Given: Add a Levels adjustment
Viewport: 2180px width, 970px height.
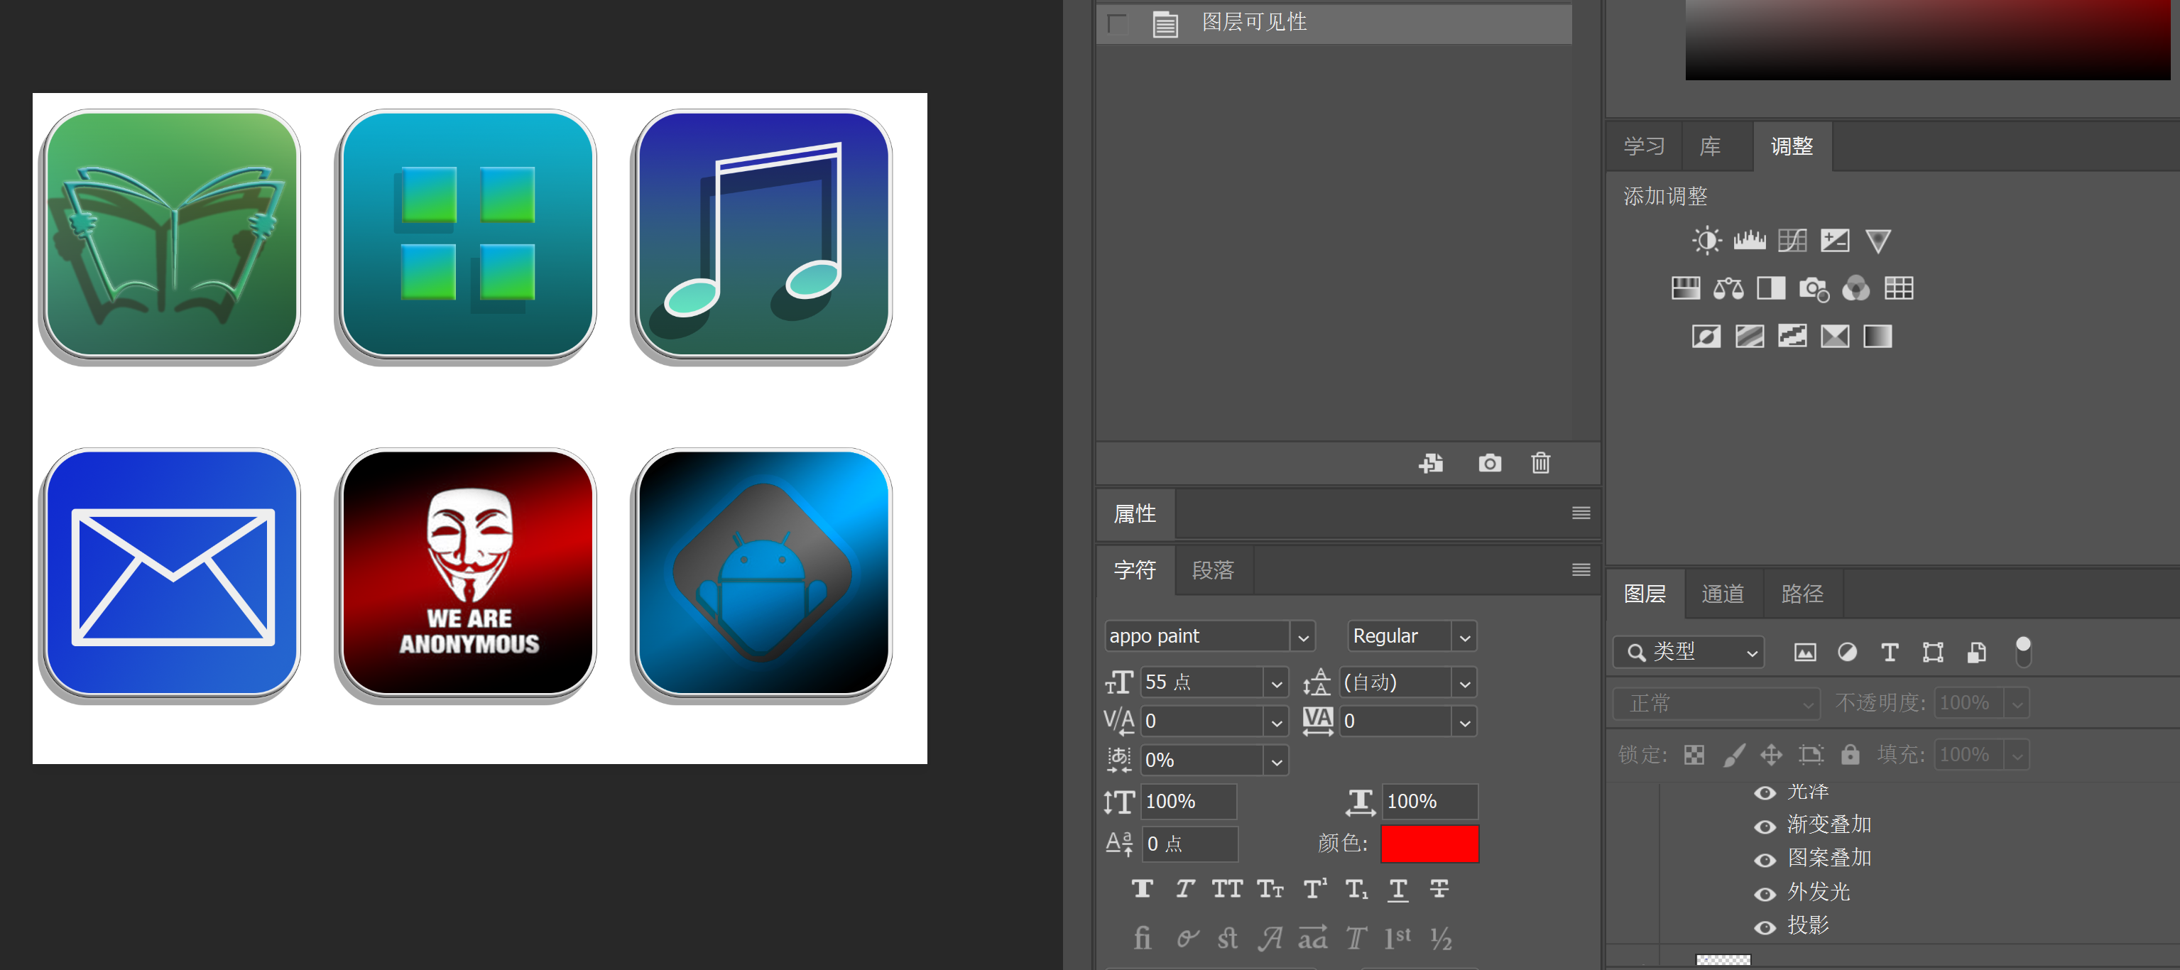Looking at the screenshot, I should tap(1749, 241).
